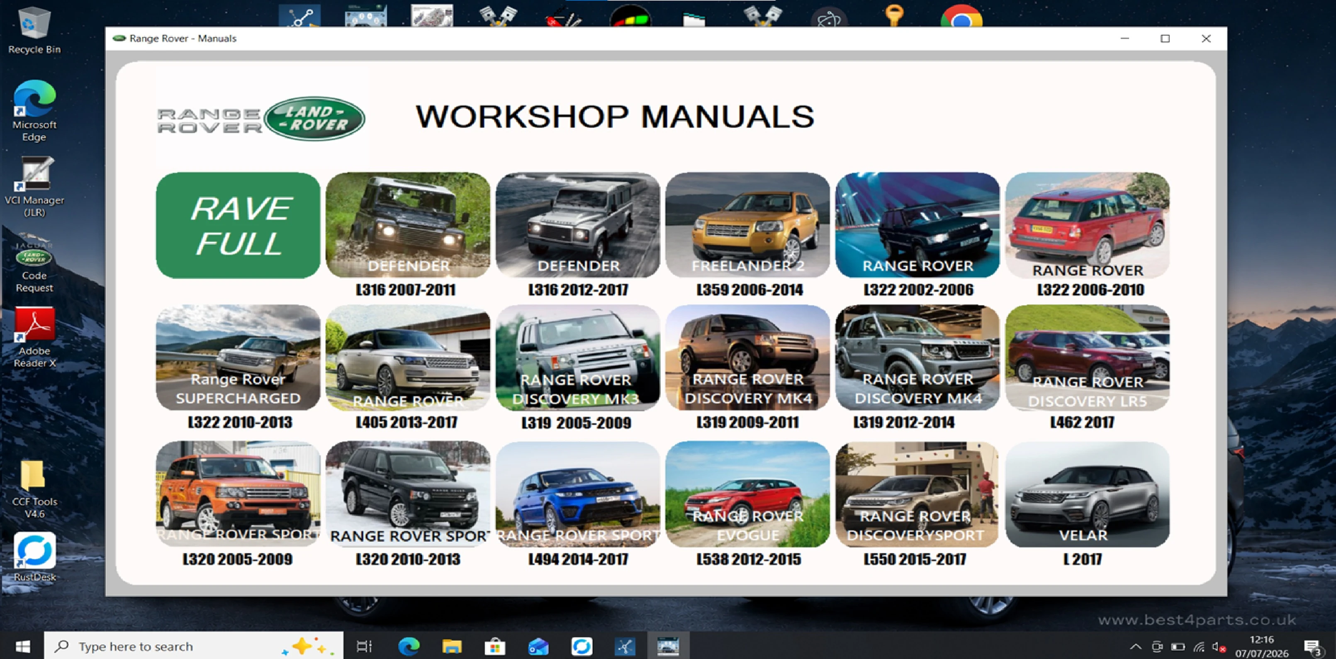Screen dimensions: 1336x659
Task: Open Task View on the taskbar
Action: [365, 646]
